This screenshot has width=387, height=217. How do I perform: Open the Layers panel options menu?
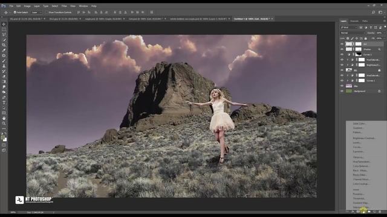(x=385, y=21)
